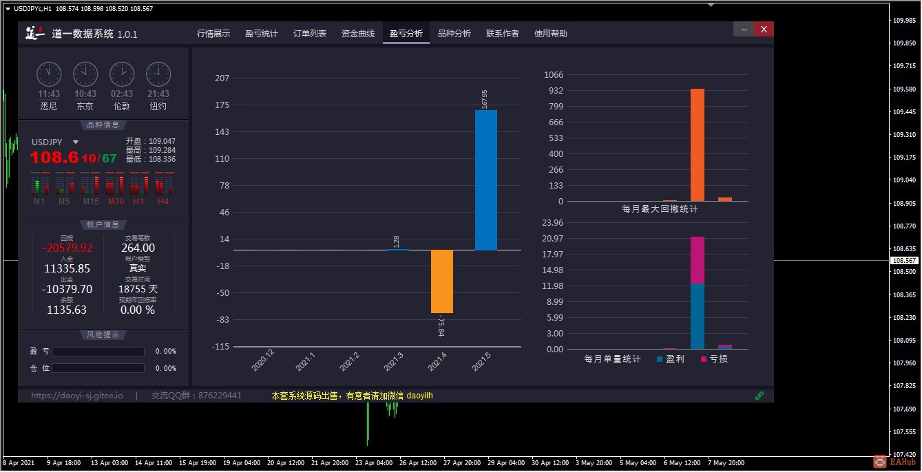The image size is (922, 472).
Task: Click the yellow 本套系统源码出售 notice
Action: (x=352, y=396)
